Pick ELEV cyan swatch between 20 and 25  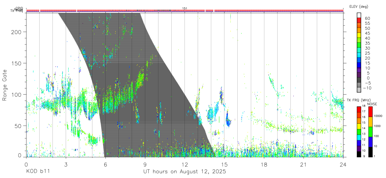pyautogui.click(x=359, y=56)
